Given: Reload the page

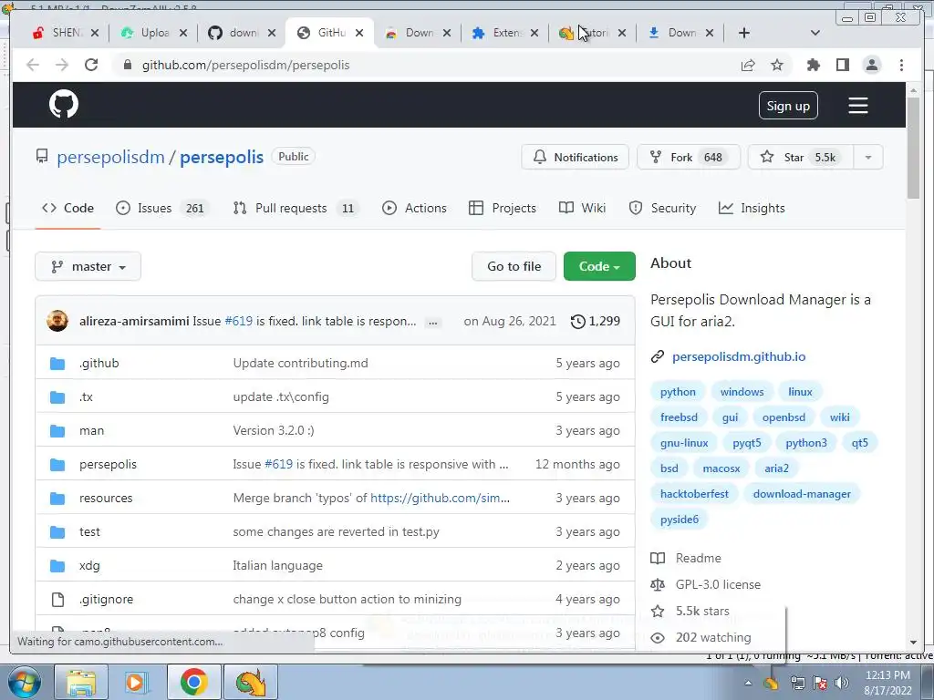Looking at the screenshot, I should pyautogui.click(x=91, y=65).
